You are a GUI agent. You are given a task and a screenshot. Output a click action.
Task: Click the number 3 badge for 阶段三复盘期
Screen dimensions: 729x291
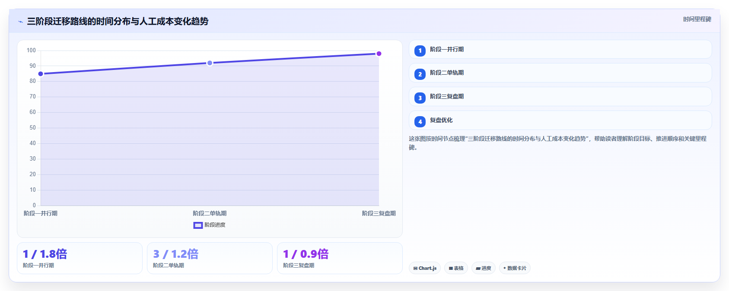tap(420, 98)
